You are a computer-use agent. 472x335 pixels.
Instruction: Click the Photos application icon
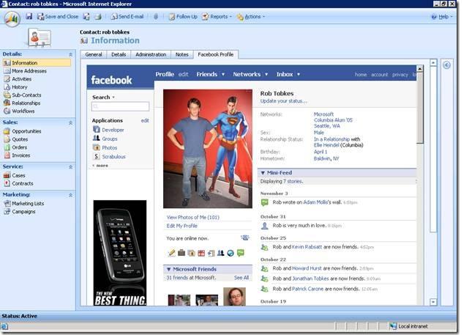point(96,147)
